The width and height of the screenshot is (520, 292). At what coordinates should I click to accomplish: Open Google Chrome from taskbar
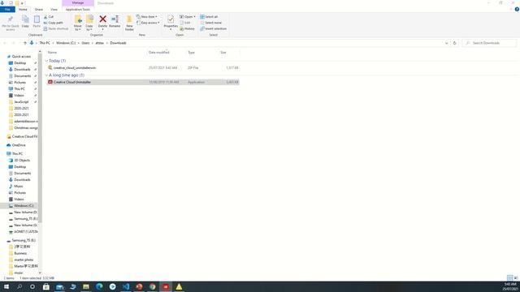coord(152,286)
